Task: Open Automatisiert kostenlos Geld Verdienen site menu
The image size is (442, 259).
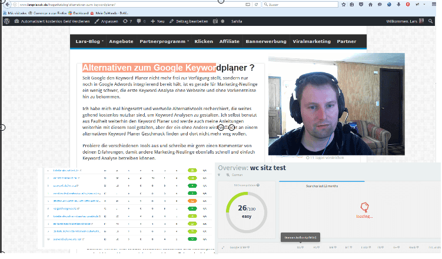Action: [52, 21]
